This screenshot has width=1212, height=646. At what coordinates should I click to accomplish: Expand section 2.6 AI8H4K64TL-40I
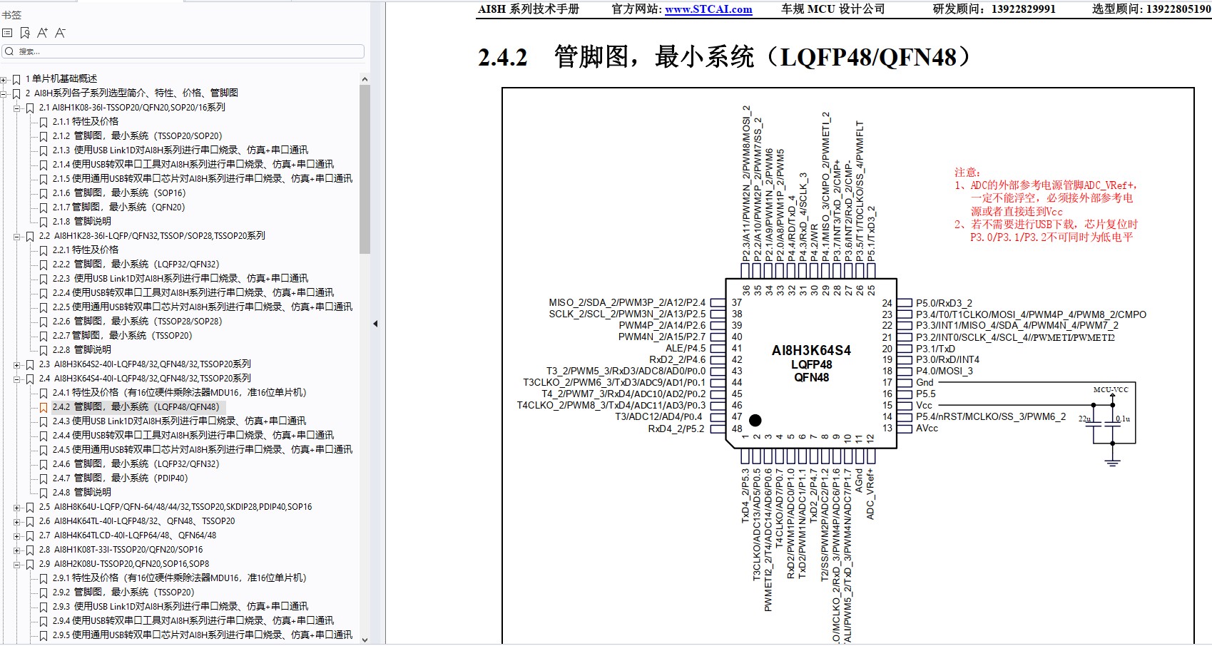(17, 521)
